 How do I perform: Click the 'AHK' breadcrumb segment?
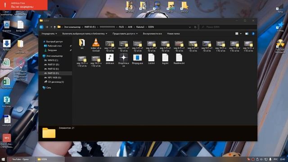pyautogui.click(x=130, y=27)
